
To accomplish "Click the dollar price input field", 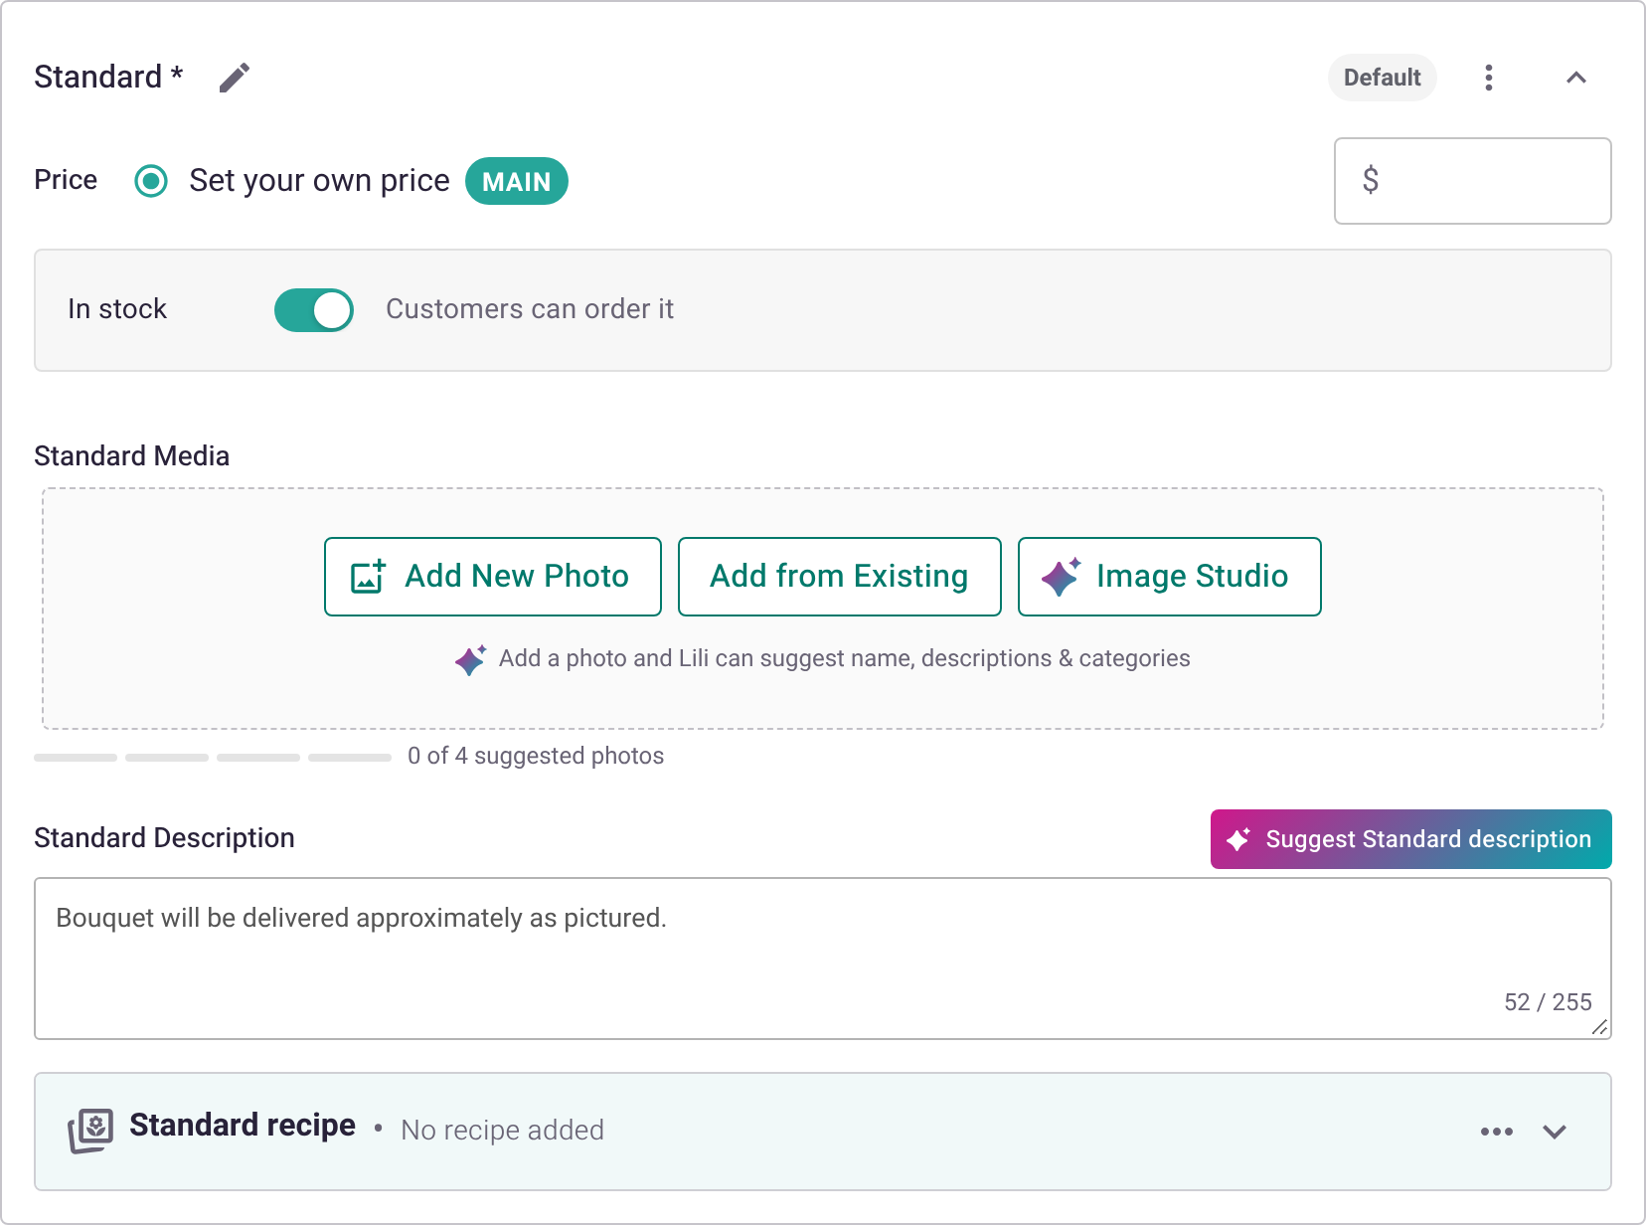I will 1472,181.
